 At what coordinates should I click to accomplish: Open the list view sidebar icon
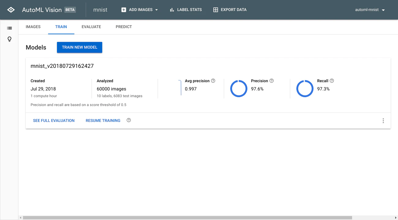point(9,28)
